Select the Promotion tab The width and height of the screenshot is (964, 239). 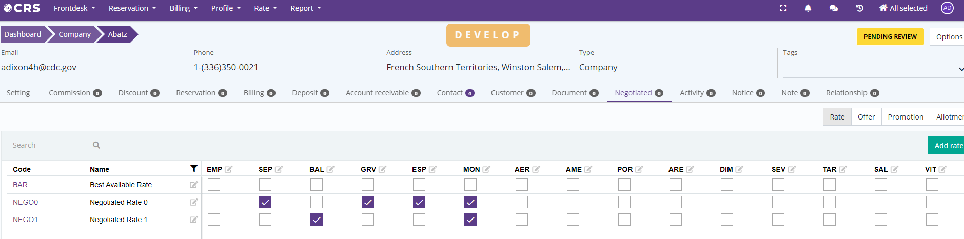[x=905, y=117]
